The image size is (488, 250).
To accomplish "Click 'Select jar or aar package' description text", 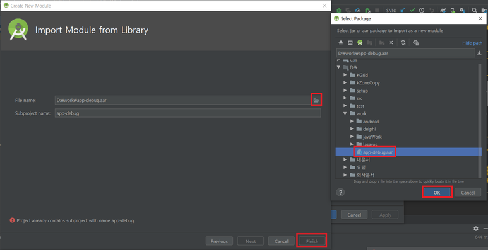I will pyautogui.click(x=390, y=31).
